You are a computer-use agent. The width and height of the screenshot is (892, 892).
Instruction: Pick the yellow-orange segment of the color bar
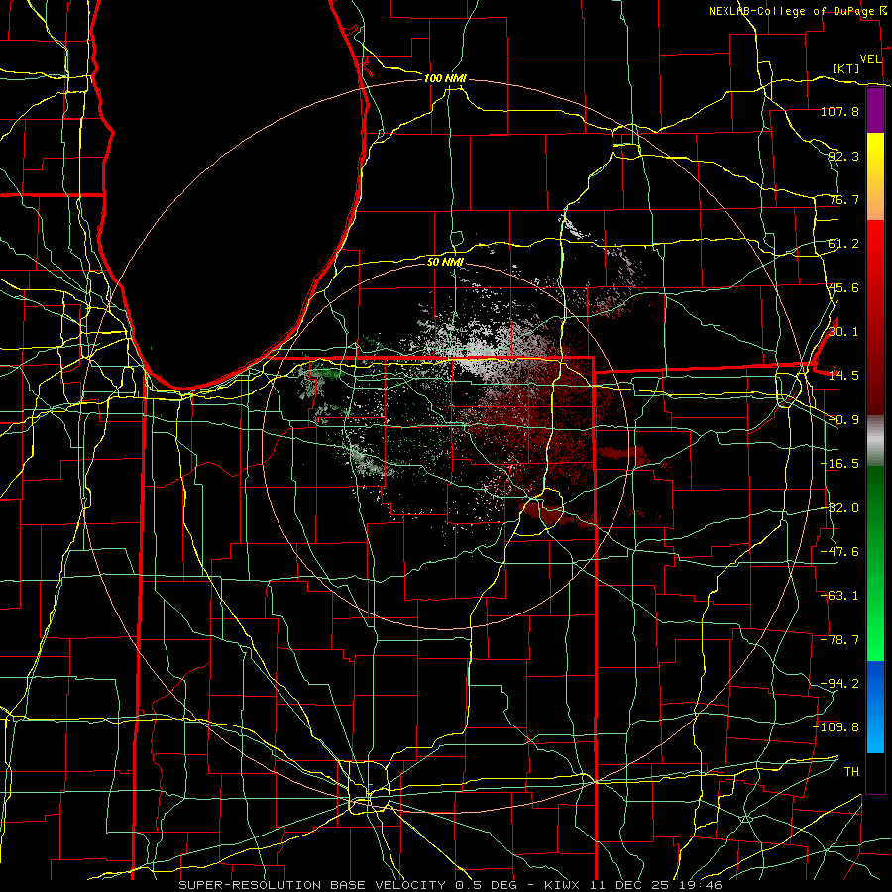(x=875, y=176)
